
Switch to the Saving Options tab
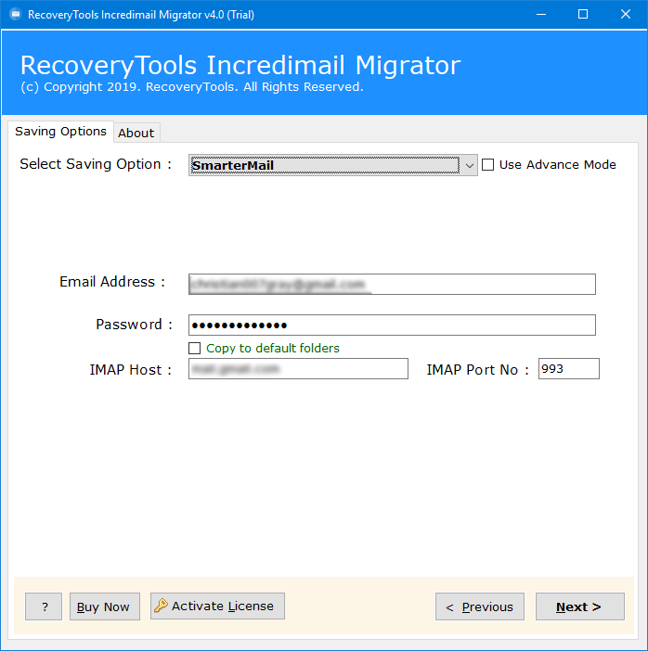(60, 132)
